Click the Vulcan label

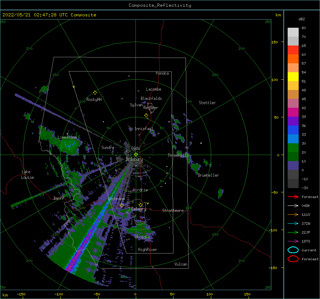(181, 264)
